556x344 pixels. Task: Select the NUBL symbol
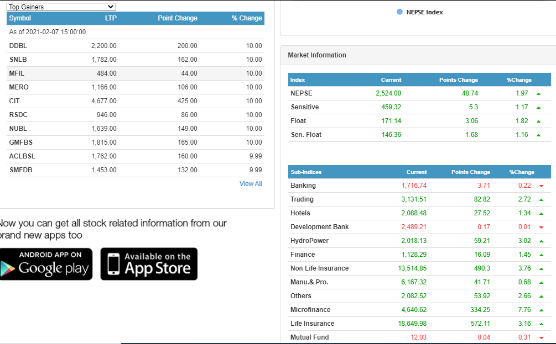[18, 129]
